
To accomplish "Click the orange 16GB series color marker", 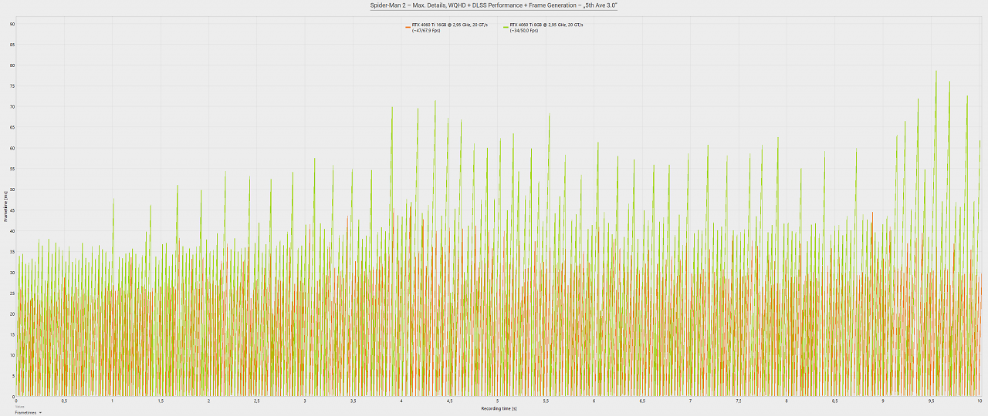I will click(408, 25).
